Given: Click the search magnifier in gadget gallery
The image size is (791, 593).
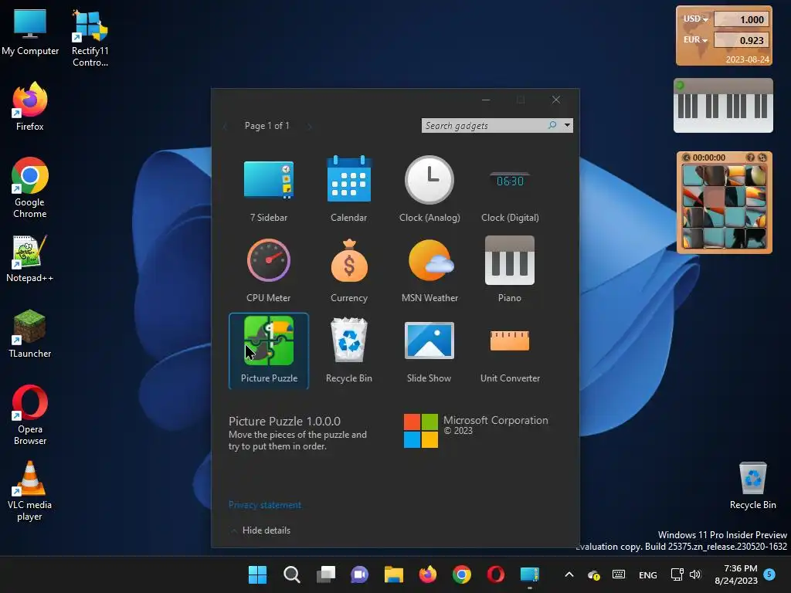Looking at the screenshot, I should click(x=552, y=125).
